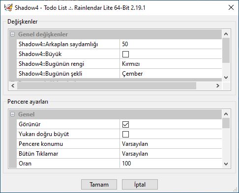239x193 pixels.
Task: Open the Pencere konumu value Varsayılan
Action: pos(171,144)
